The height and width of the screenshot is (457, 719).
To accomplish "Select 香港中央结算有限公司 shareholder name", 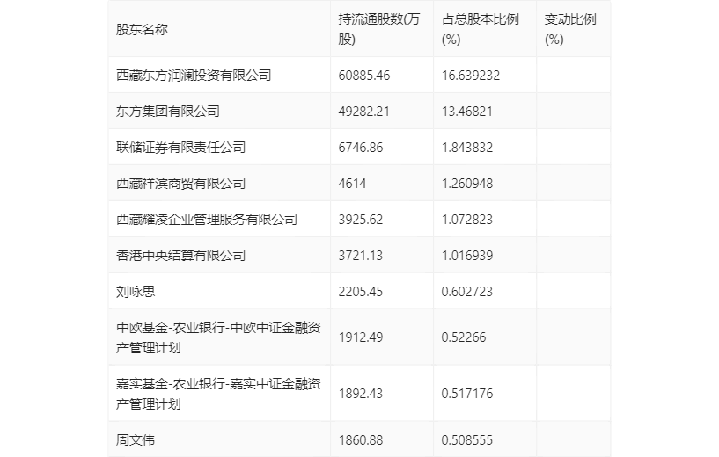I will (180, 256).
